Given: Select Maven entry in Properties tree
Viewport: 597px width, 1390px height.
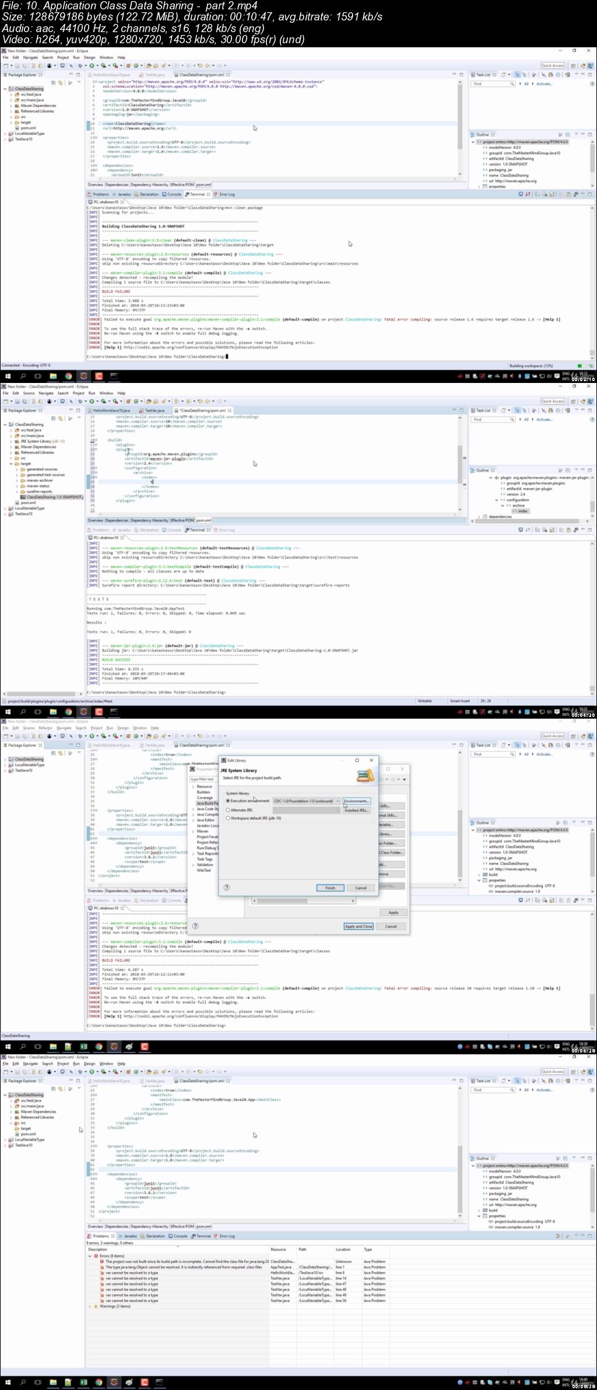Looking at the screenshot, I should [x=202, y=831].
